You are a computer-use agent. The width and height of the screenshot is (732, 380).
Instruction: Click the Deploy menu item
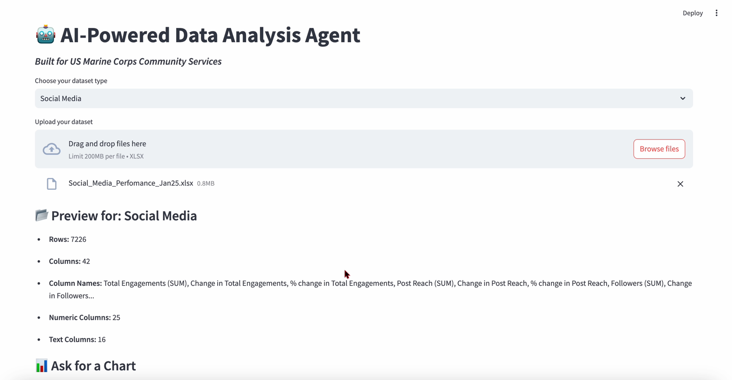coord(693,13)
